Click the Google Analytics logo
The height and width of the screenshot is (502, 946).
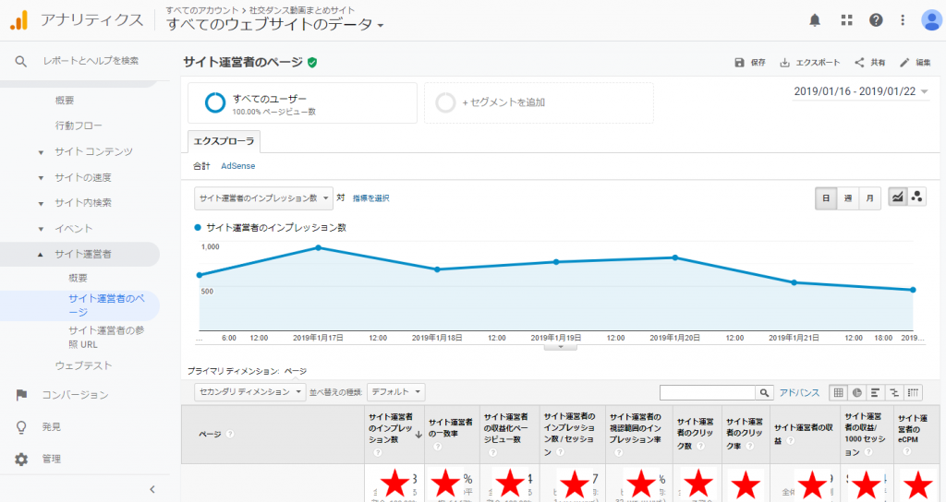[x=19, y=19]
